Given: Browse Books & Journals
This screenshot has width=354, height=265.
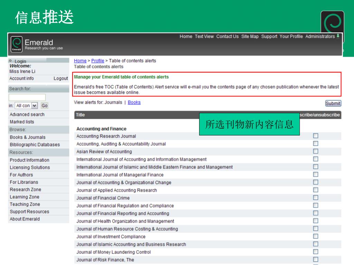Looking at the screenshot, I should point(28,137).
